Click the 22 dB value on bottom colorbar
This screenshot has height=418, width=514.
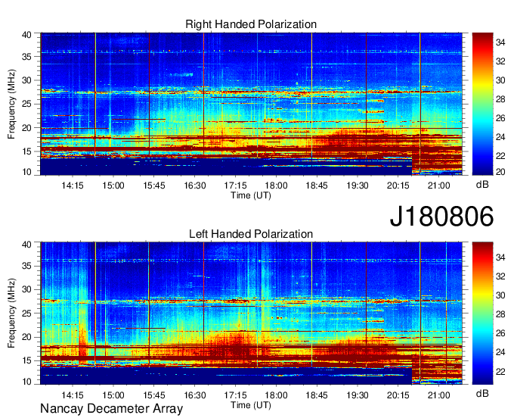(500, 372)
